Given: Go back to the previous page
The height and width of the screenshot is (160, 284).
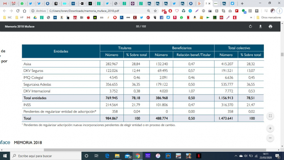Looking at the screenshot, I should 4,11.
